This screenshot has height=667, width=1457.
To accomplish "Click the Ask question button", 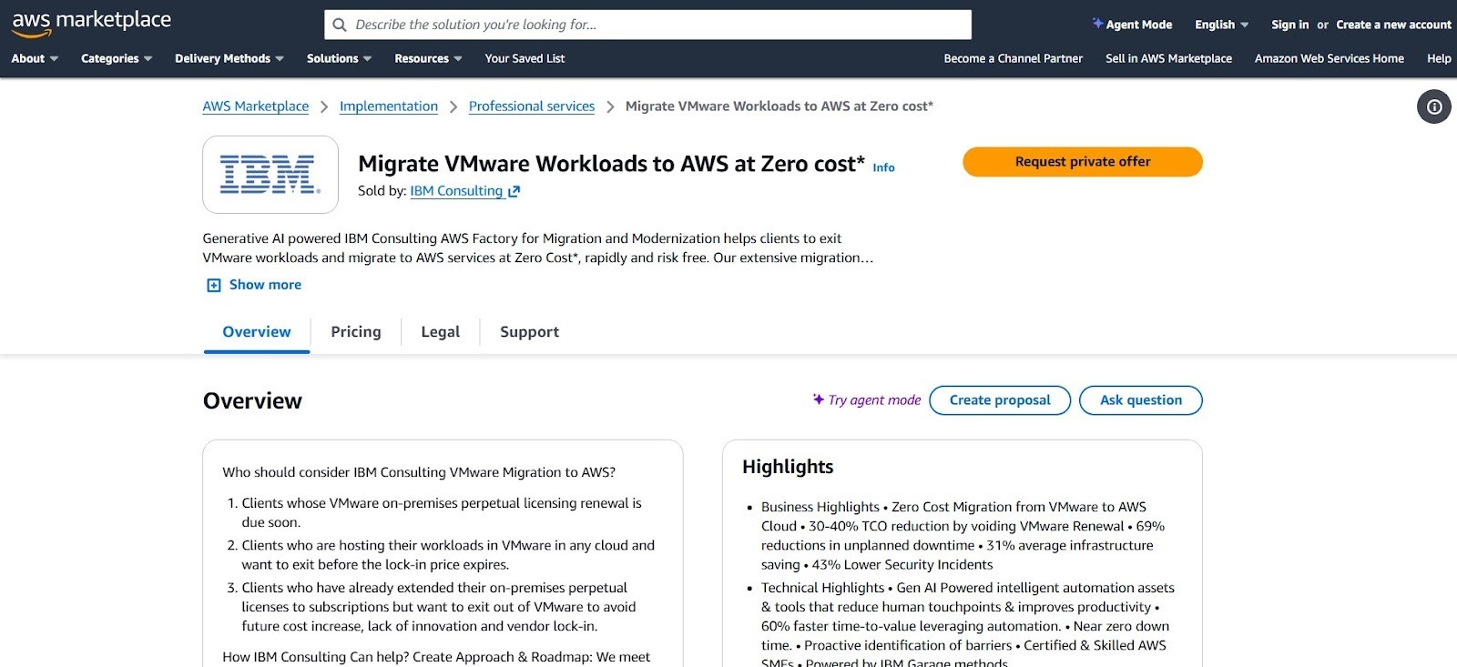I will point(1141,400).
